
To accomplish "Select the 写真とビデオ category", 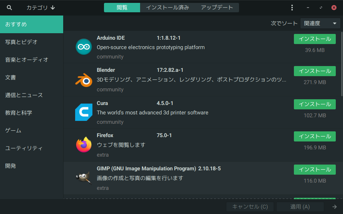I will 31,42.
